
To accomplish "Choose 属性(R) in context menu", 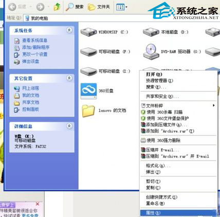I will [x=178, y=213].
